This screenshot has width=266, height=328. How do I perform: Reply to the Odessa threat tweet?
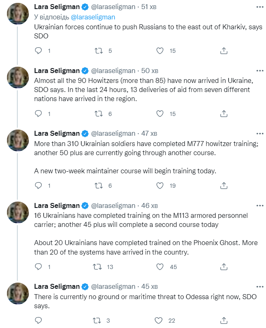(x=38, y=320)
